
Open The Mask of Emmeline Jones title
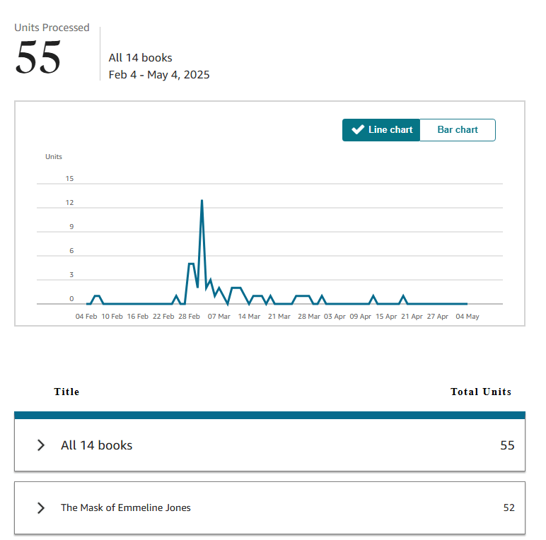[x=126, y=507]
